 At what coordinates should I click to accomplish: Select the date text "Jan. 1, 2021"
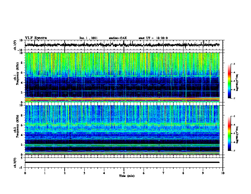(88, 38)
